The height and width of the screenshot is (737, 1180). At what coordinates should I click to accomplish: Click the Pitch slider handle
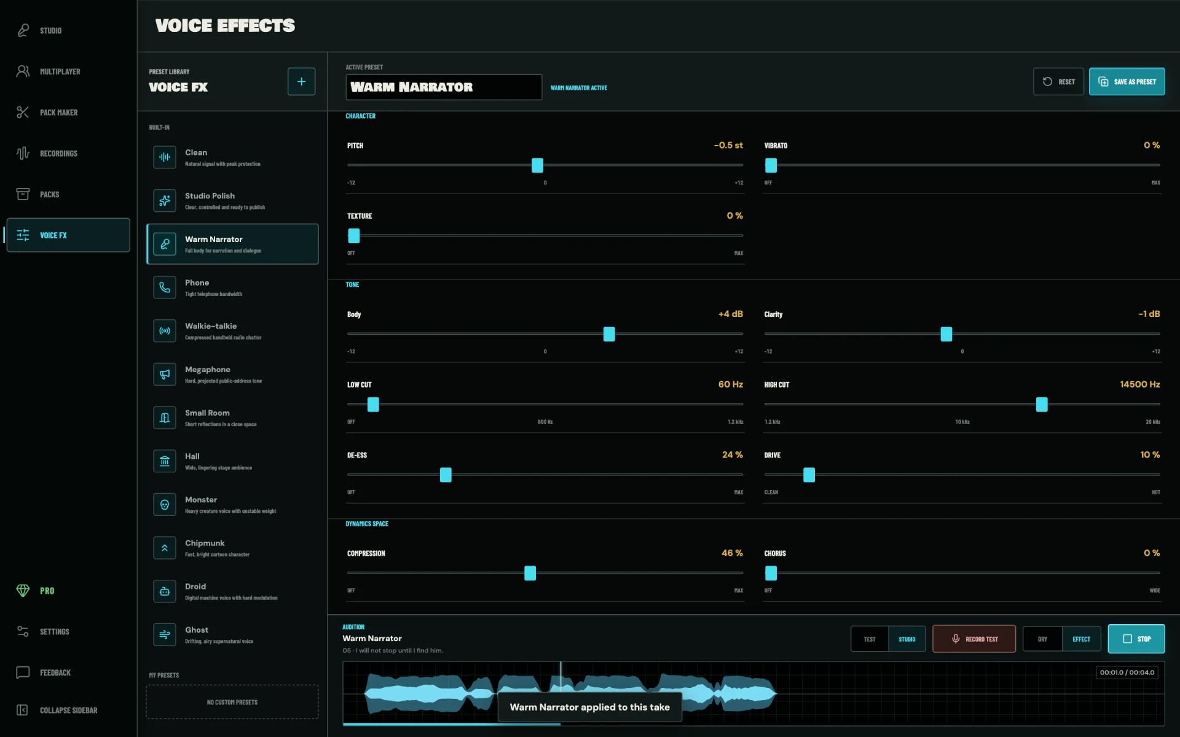coord(538,165)
